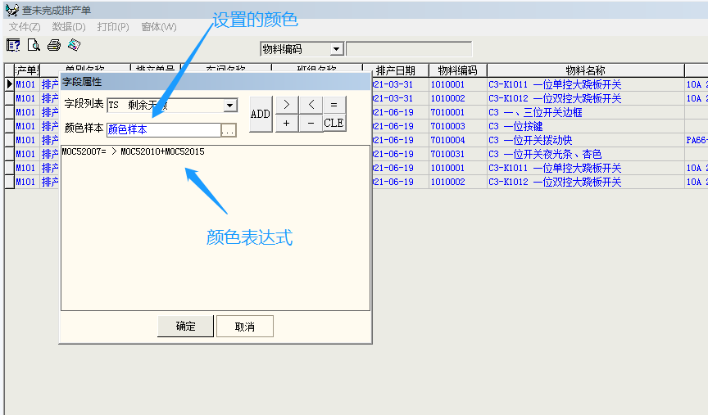The width and height of the screenshot is (708, 415).
Task: Open color picker via ellipsis button
Action: 229,130
